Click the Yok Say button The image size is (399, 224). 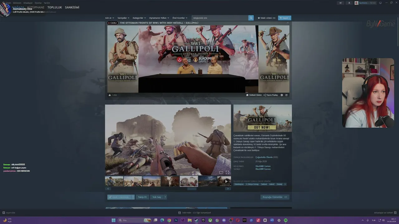click(157, 197)
